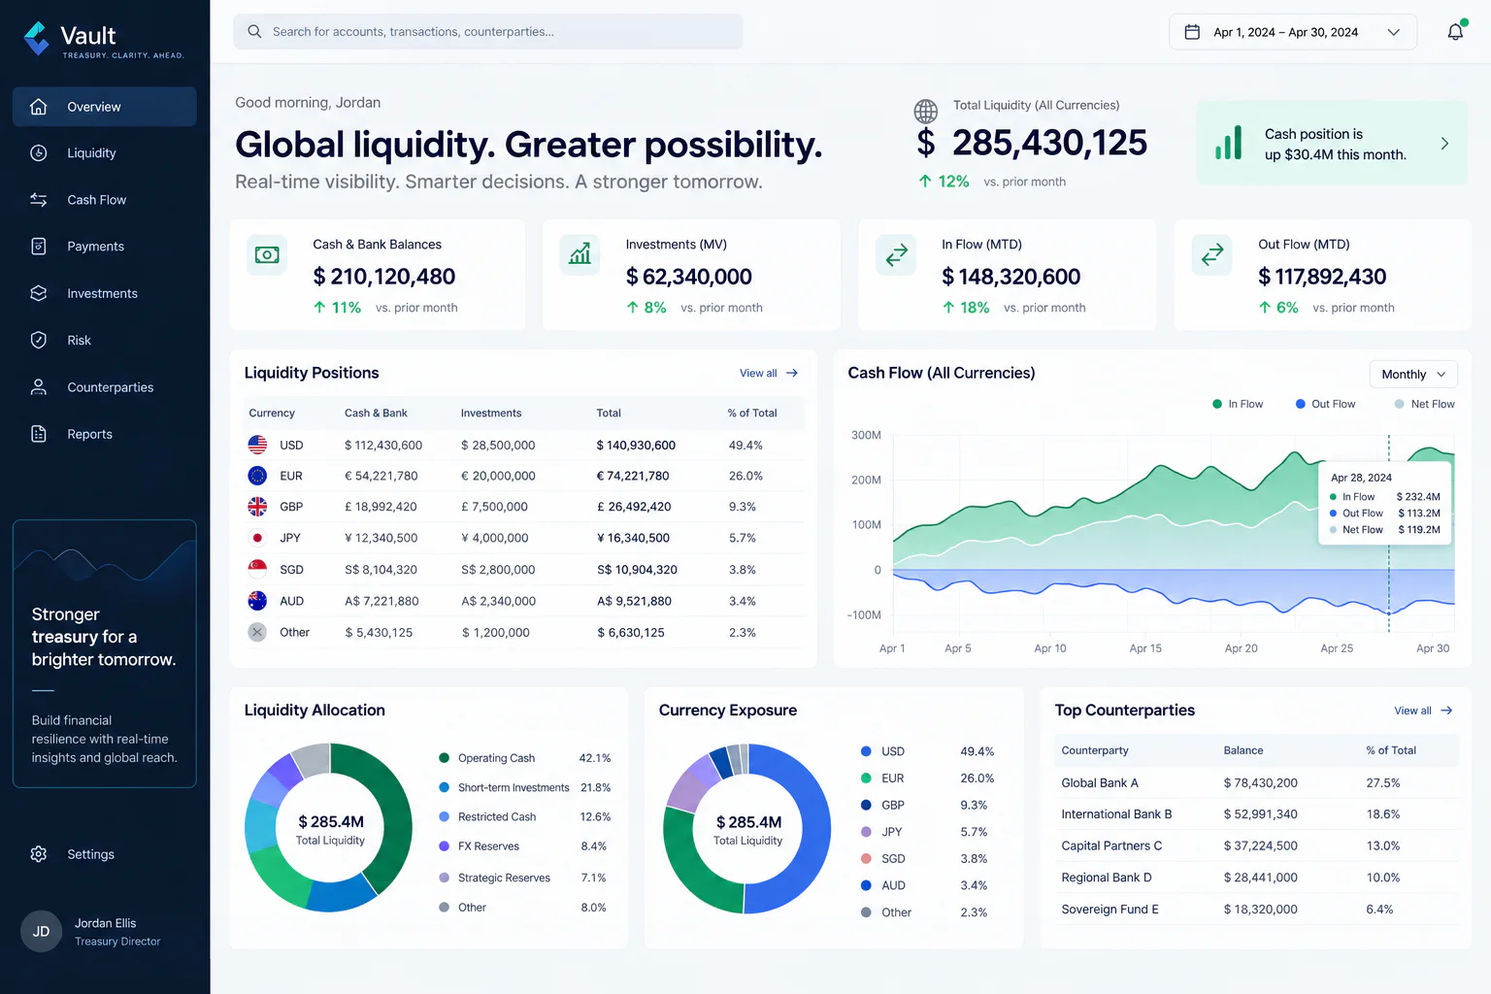Image resolution: width=1491 pixels, height=994 pixels.
Task: Open the Monthly period dropdown
Action: click(1413, 375)
